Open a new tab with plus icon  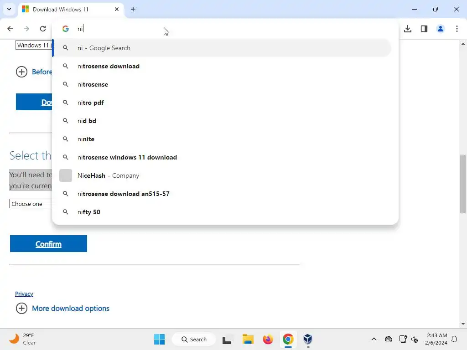[x=133, y=9]
